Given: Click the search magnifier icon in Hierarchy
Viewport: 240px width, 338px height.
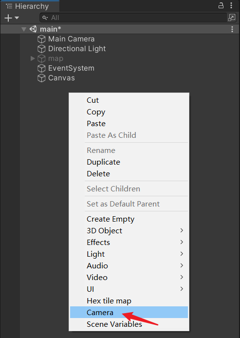Looking at the screenshot, I should click(45, 18).
